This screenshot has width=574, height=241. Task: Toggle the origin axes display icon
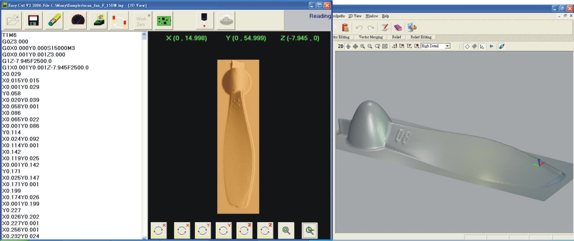click(x=482, y=46)
